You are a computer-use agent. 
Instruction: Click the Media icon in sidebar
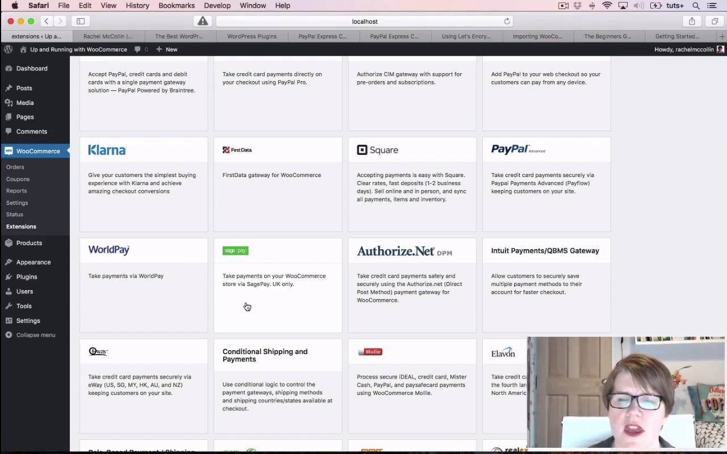coord(9,103)
